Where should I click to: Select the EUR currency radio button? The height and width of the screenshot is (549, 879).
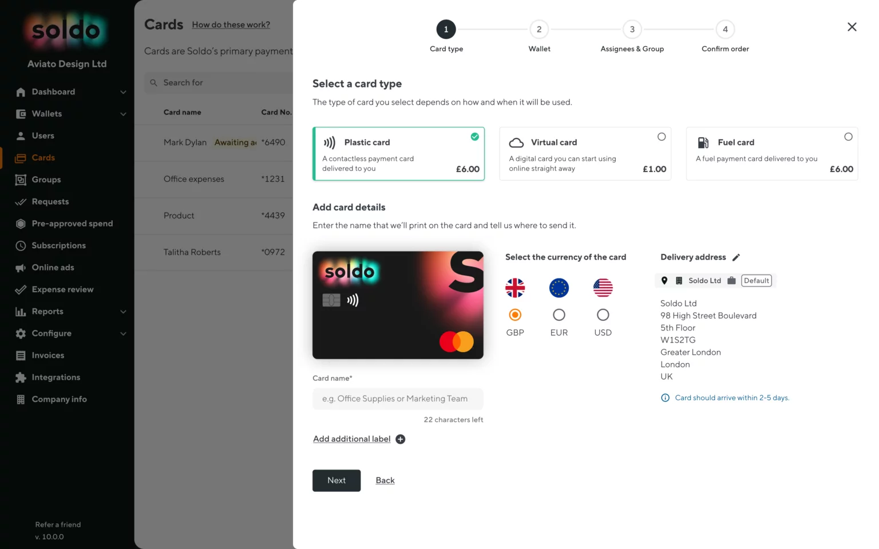[x=559, y=315]
